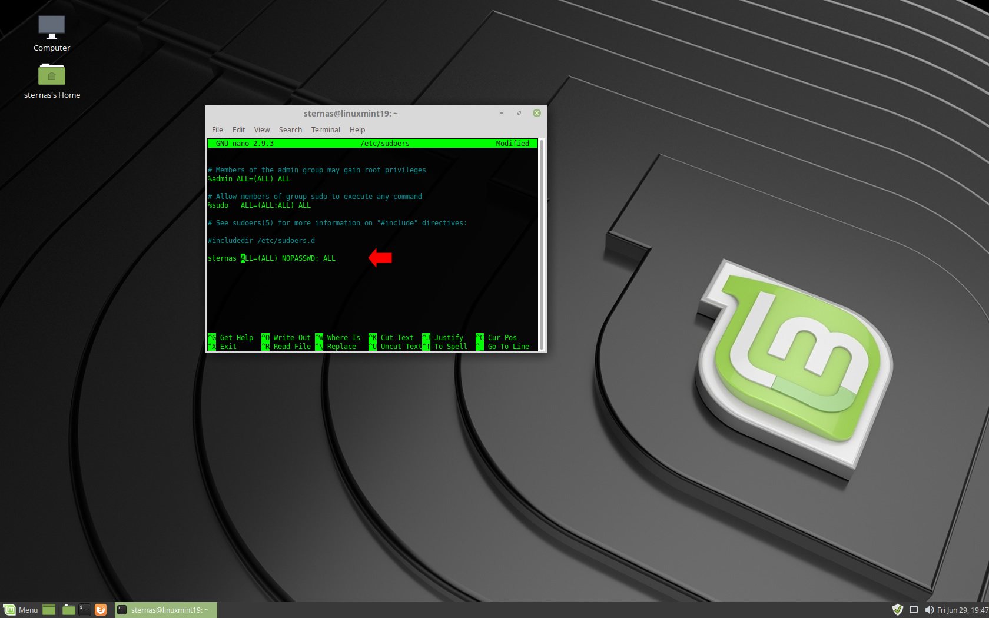Click the 'Exit' nano shortcut
The width and height of the screenshot is (989, 618).
pyautogui.click(x=223, y=347)
